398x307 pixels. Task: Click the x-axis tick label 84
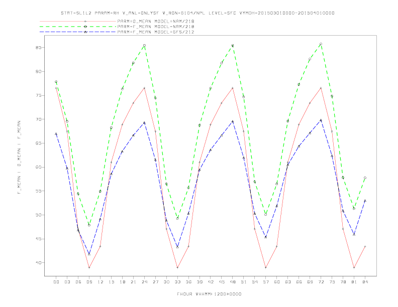(x=365, y=282)
